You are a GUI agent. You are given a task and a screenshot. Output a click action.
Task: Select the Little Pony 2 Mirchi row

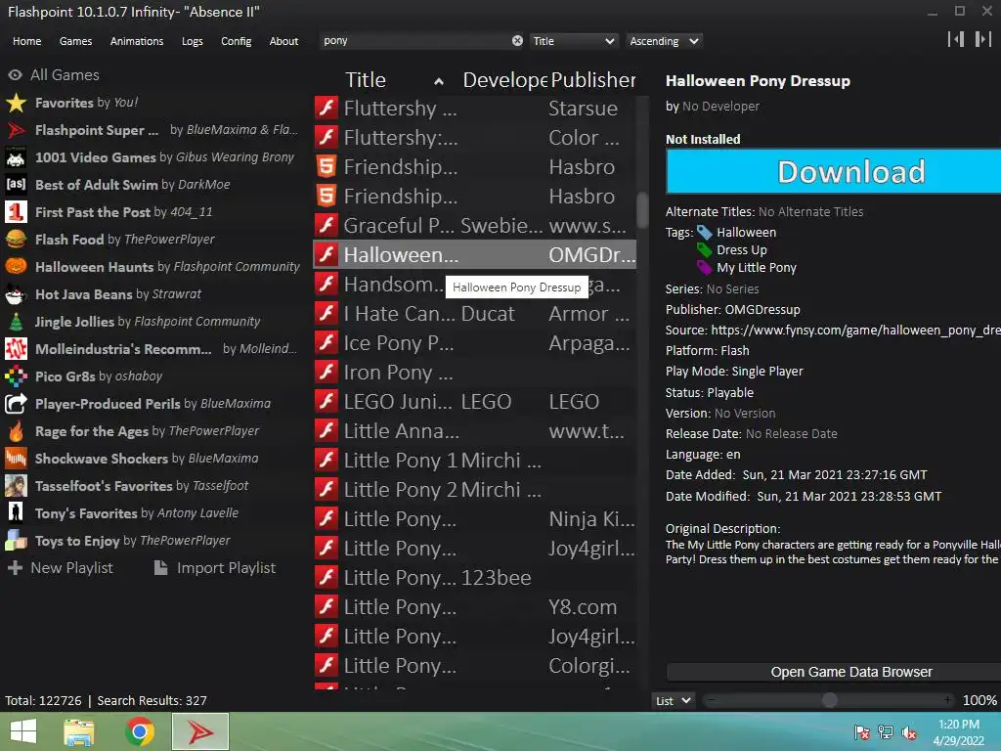(x=475, y=490)
